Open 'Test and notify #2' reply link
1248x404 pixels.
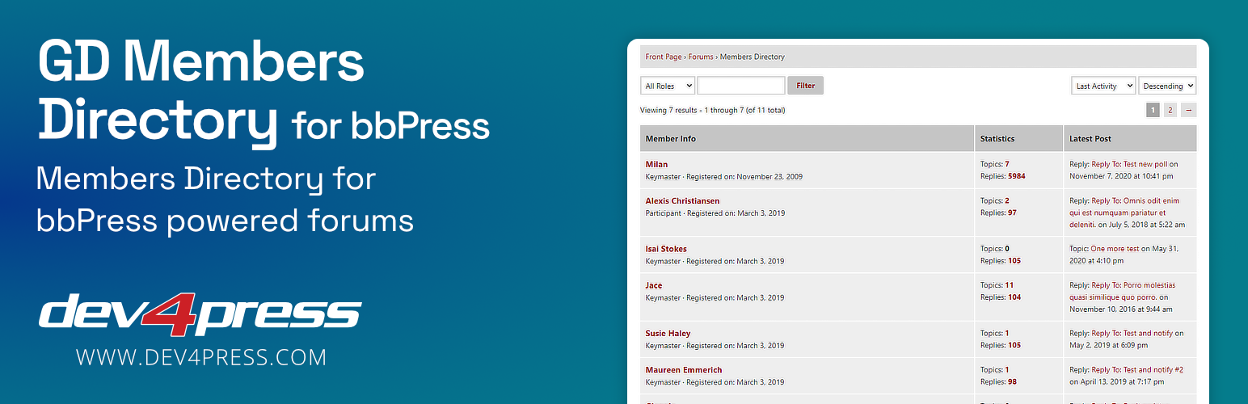1137,369
